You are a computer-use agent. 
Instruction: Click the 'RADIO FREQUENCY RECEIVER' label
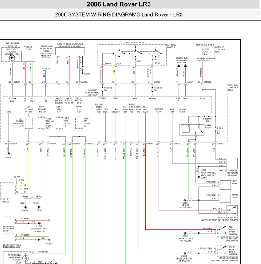coord(46,53)
